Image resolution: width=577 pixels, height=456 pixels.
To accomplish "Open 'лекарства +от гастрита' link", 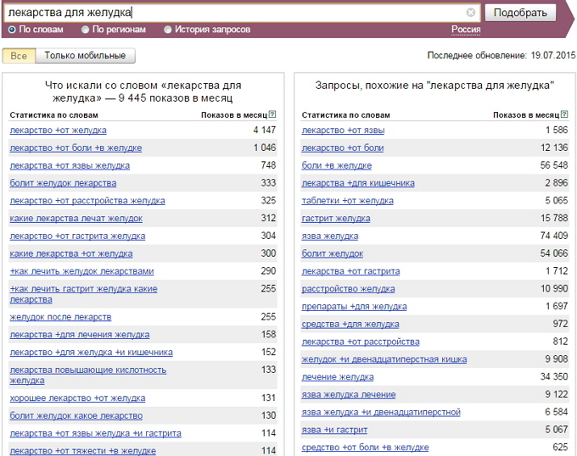I will 350,271.
